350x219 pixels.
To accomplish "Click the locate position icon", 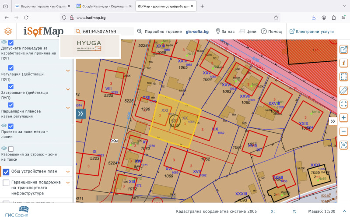I will coord(344,145).
